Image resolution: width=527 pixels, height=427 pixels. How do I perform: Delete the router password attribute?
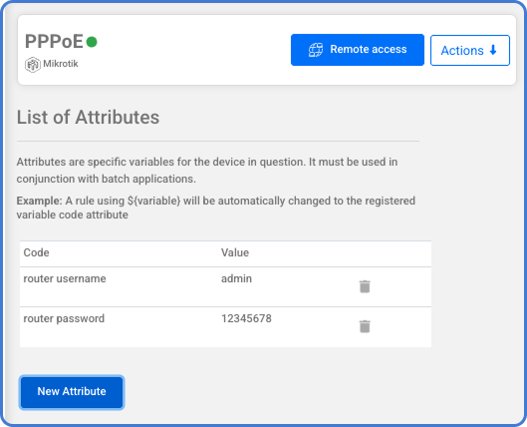point(365,326)
